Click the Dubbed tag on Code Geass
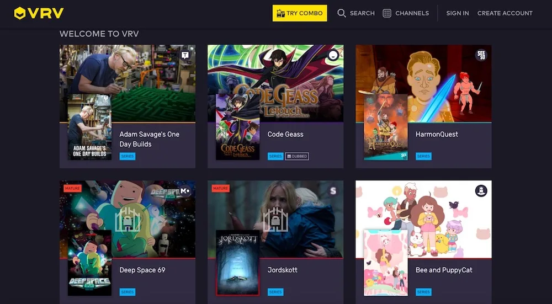552x304 pixels. tap(297, 156)
